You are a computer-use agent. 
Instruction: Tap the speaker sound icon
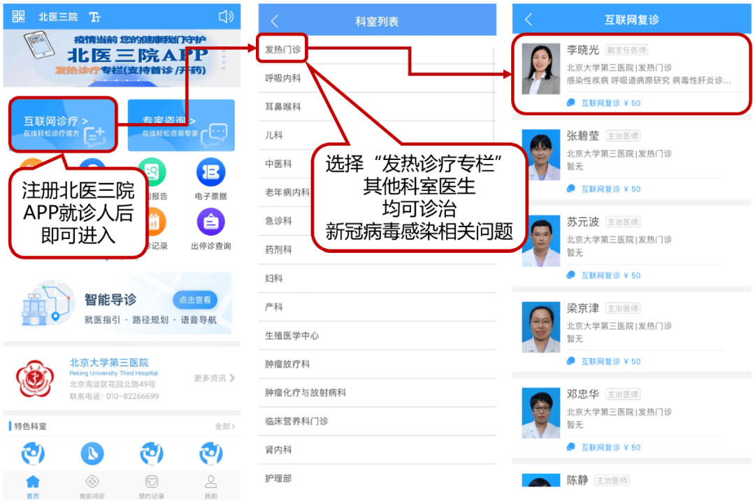click(x=226, y=17)
